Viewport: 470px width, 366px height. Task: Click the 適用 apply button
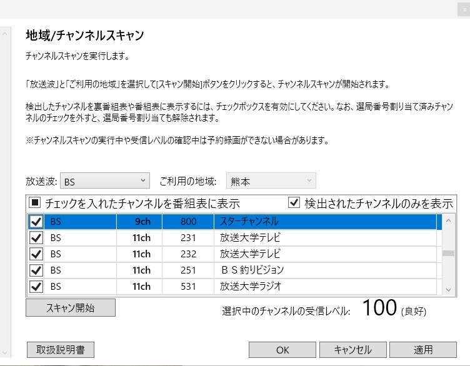[423, 350]
